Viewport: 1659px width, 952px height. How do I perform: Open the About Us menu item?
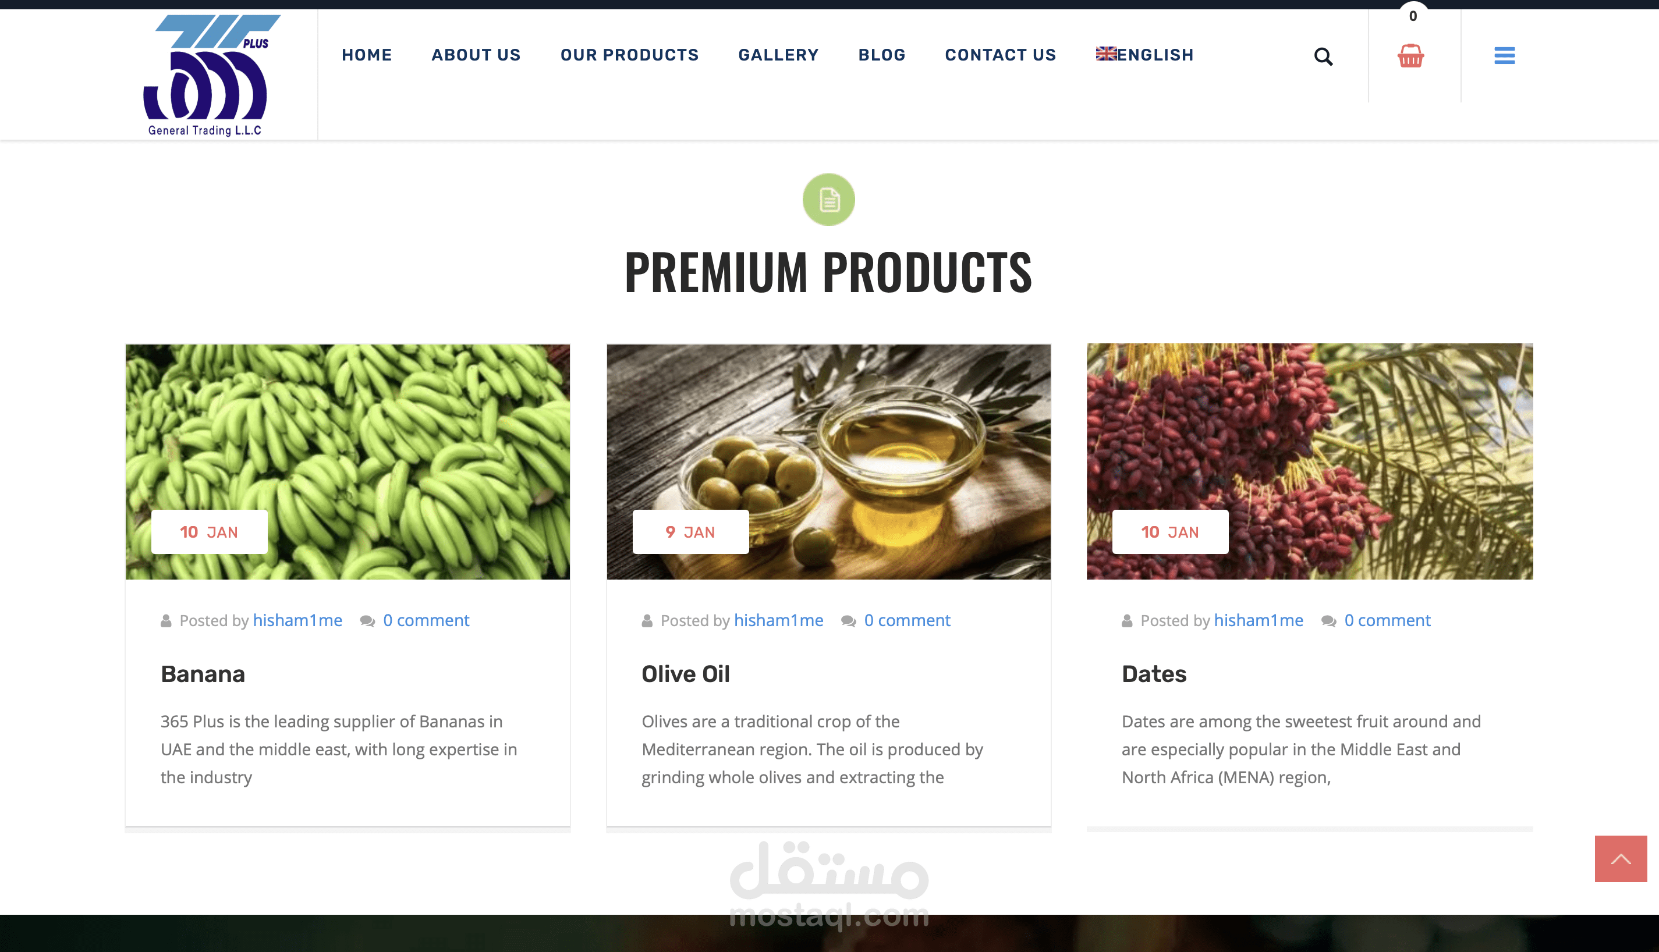pyautogui.click(x=476, y=55)
